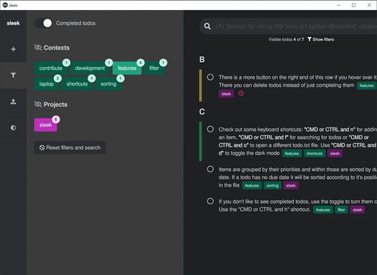Click the search magnifier icon

click(207, 26)
